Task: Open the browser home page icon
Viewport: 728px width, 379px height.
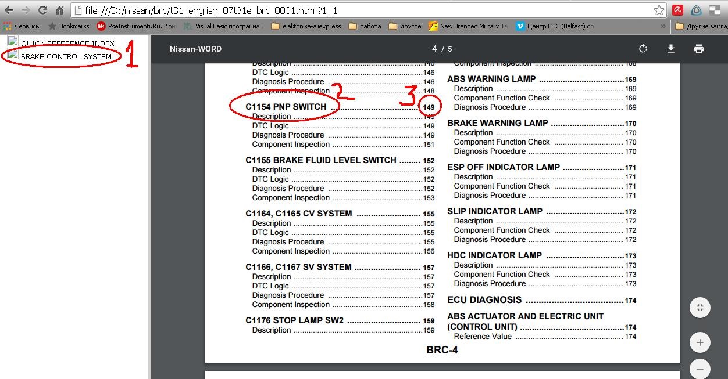Action: [59, 10]
